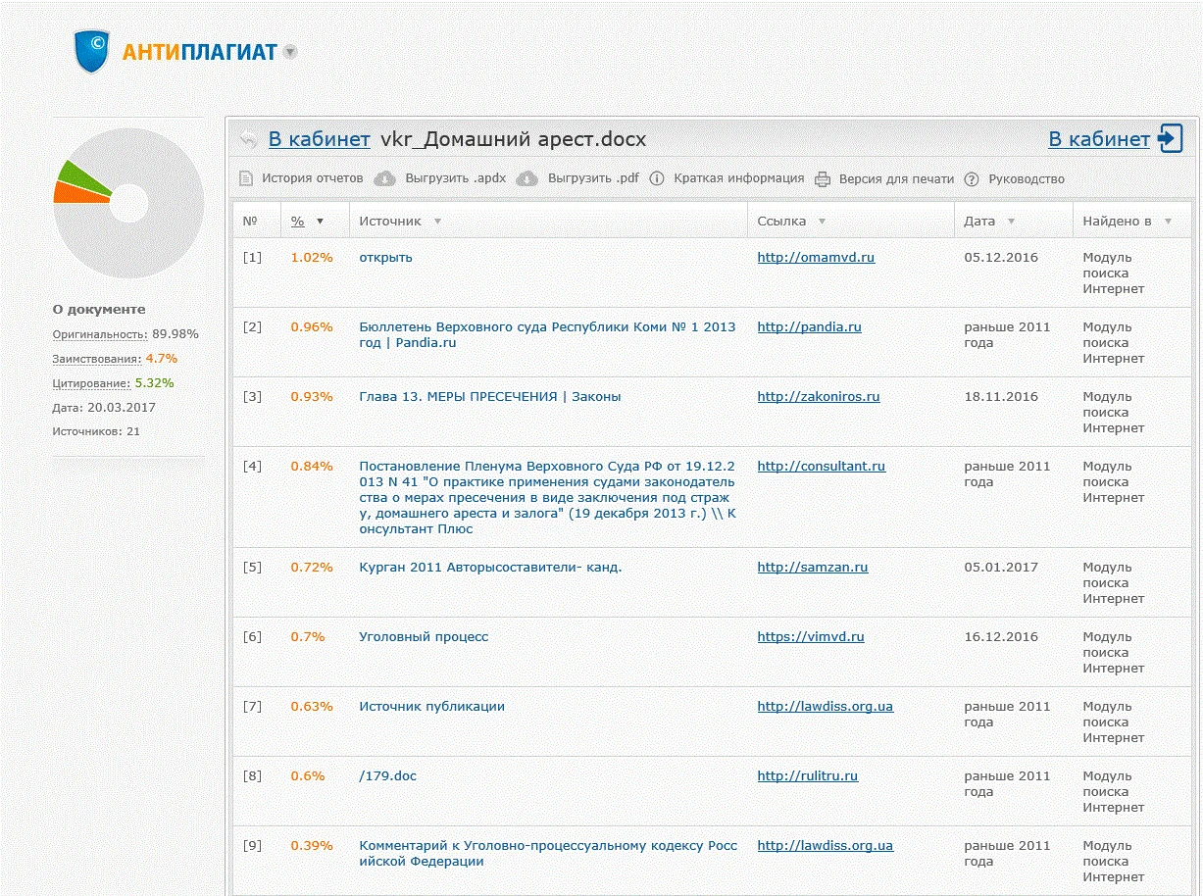
Task: Open the dropdown arrow beside the АНТИПЛАГИАТ logo
Action: click(288, 54)
